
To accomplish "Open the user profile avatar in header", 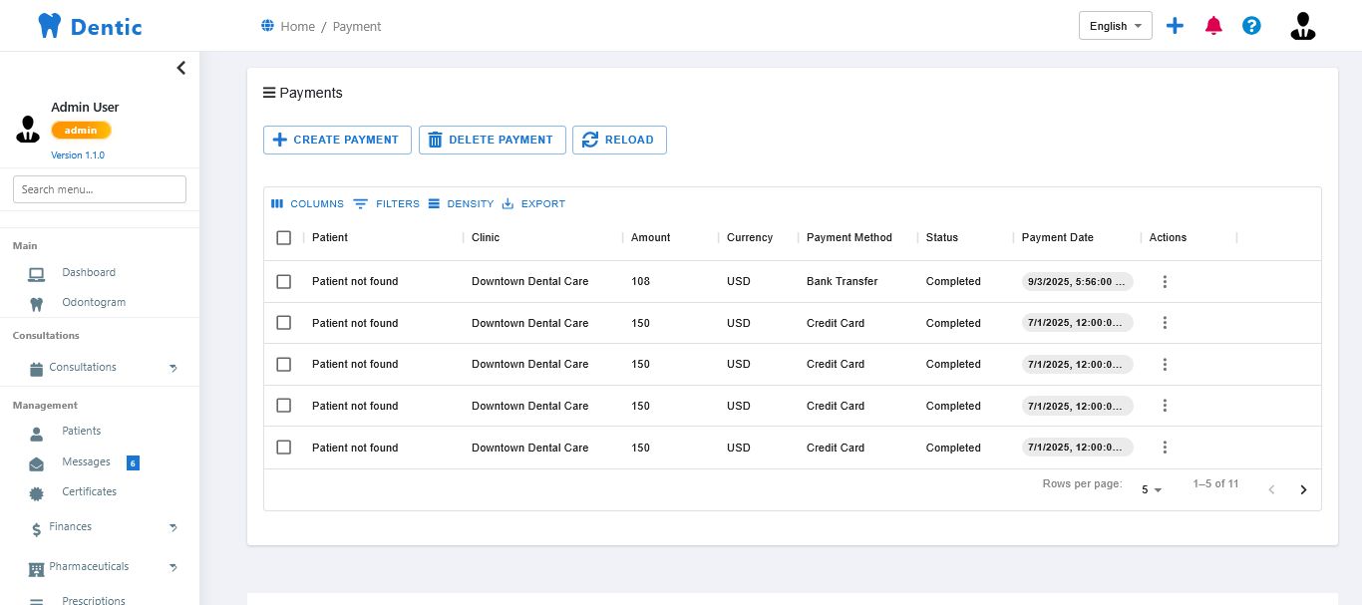I will tap(1302, 26).
